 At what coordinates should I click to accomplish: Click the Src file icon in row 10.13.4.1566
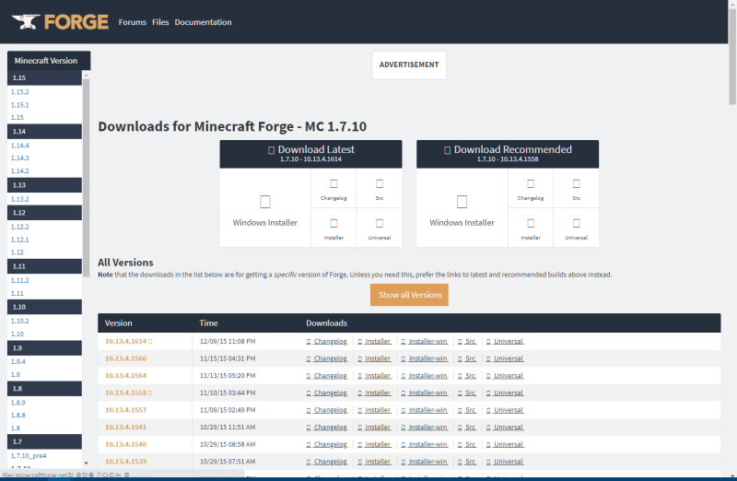(x=460, y=358)
